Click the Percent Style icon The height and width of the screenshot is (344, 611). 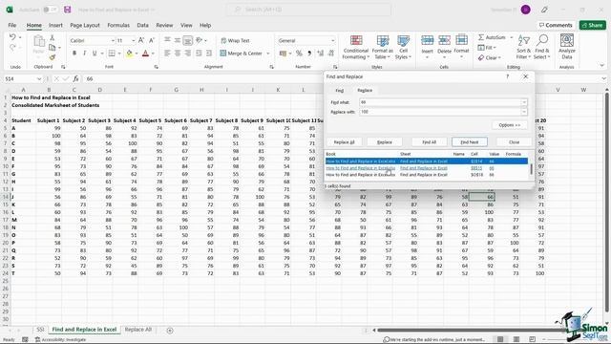(x=299, y=54)
